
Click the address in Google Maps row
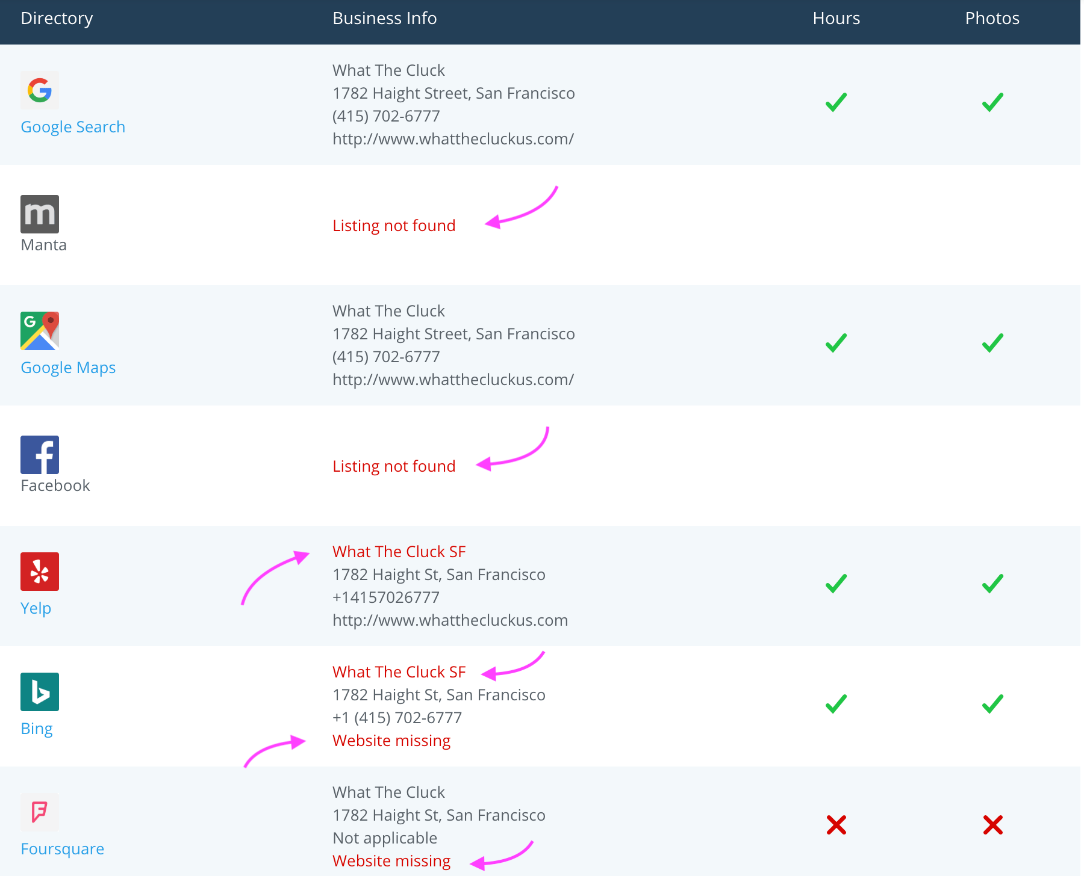pos(453,334)
